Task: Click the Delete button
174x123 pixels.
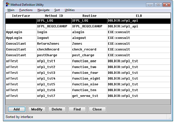Action: (x=57, y=109)
